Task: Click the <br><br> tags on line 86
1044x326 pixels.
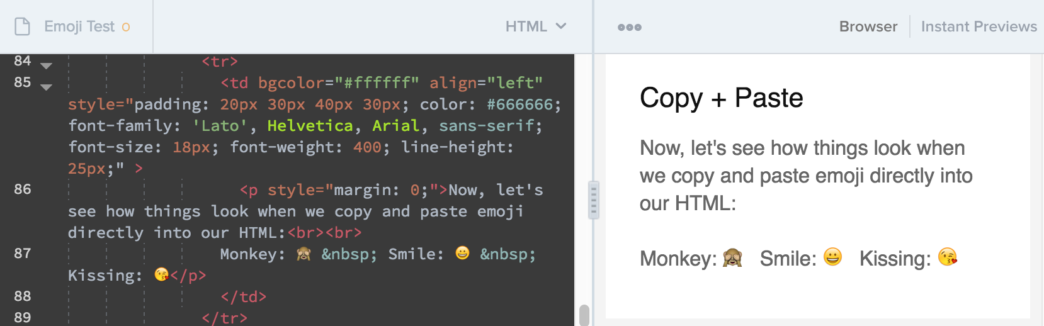Action: tap(325, 233)
